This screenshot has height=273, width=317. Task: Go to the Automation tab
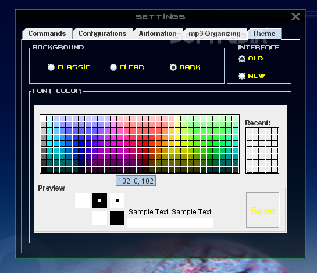(x=158, y=34)
